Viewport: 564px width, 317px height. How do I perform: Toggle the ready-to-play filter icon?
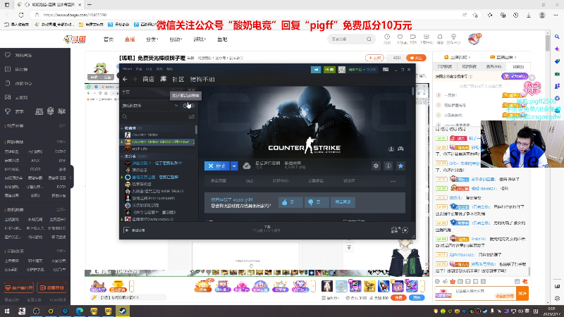point(192,106)
